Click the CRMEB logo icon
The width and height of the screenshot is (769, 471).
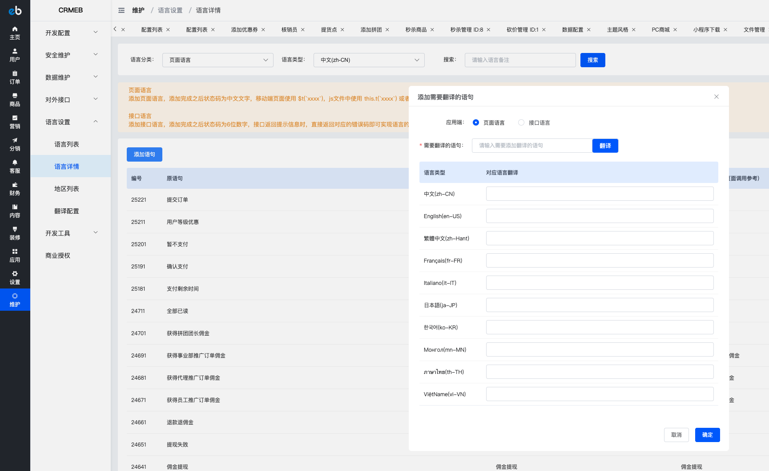tap(15, 10)
